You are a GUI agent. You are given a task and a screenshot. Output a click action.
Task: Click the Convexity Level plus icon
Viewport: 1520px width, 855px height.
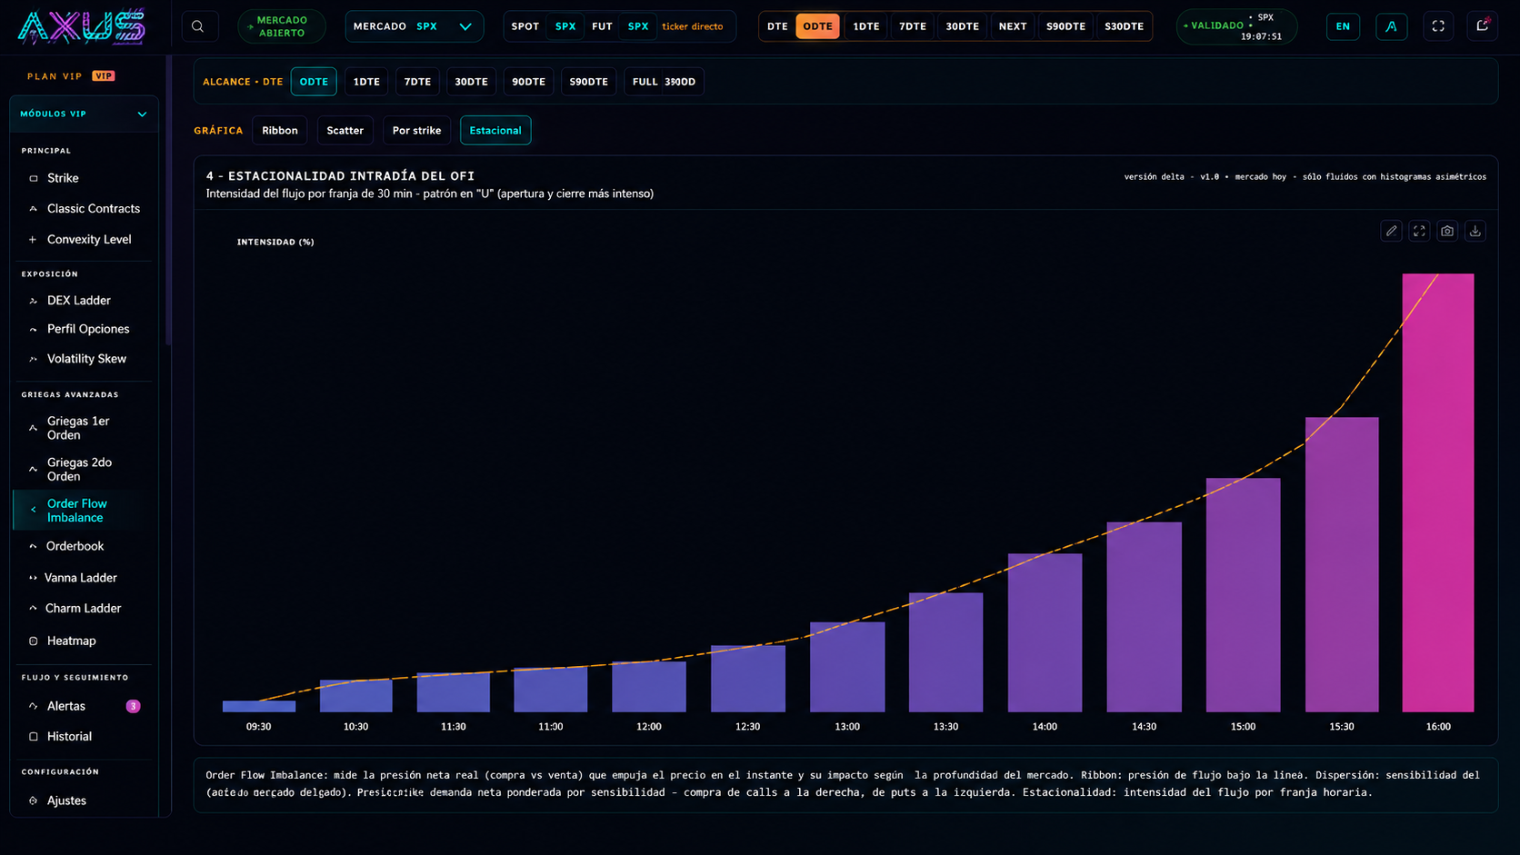pyautogui.click(x=33, y=240)
